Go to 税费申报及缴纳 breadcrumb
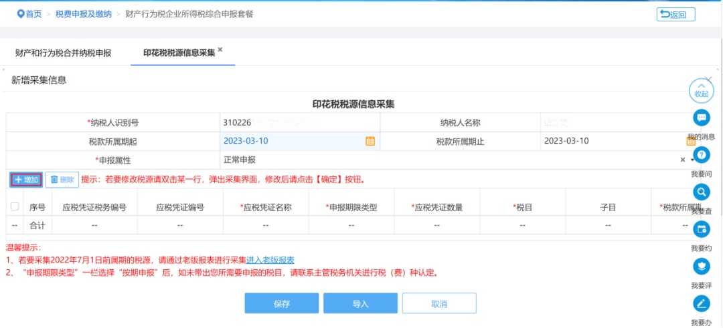The width and height of the screenshot is (723, 328). point(84,14)
